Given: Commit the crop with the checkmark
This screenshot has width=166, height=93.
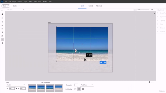Looking at the screenshot, I should [101, 63].
